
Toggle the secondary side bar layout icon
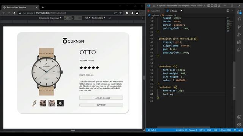click(216, 6)
